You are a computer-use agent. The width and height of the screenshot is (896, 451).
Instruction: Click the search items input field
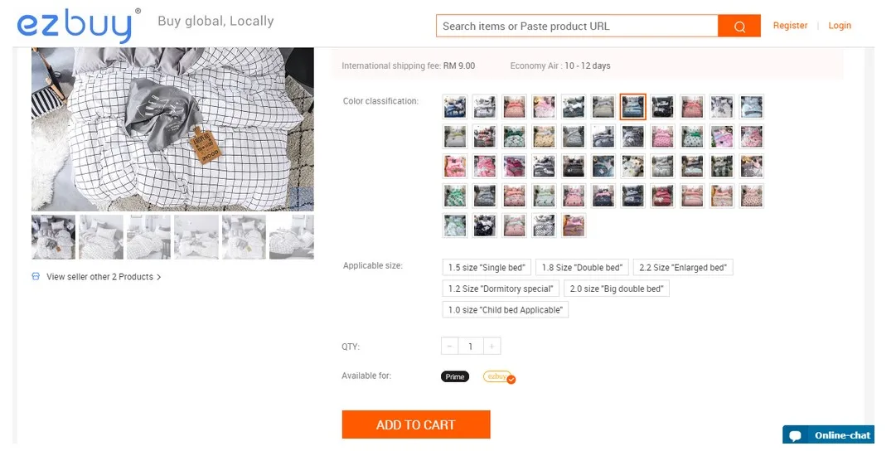577,26
